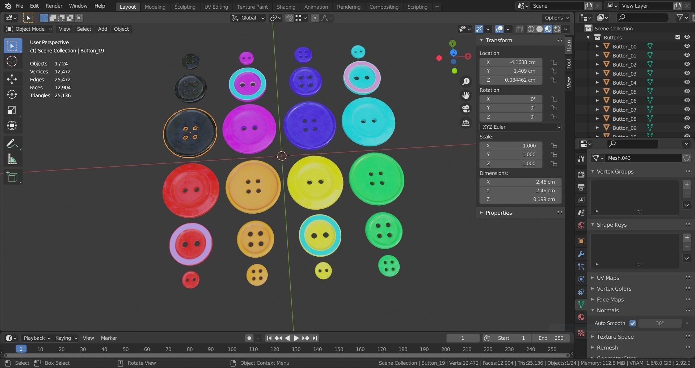
Task: Select the Add Cube tool
Action: coord(12,177)
